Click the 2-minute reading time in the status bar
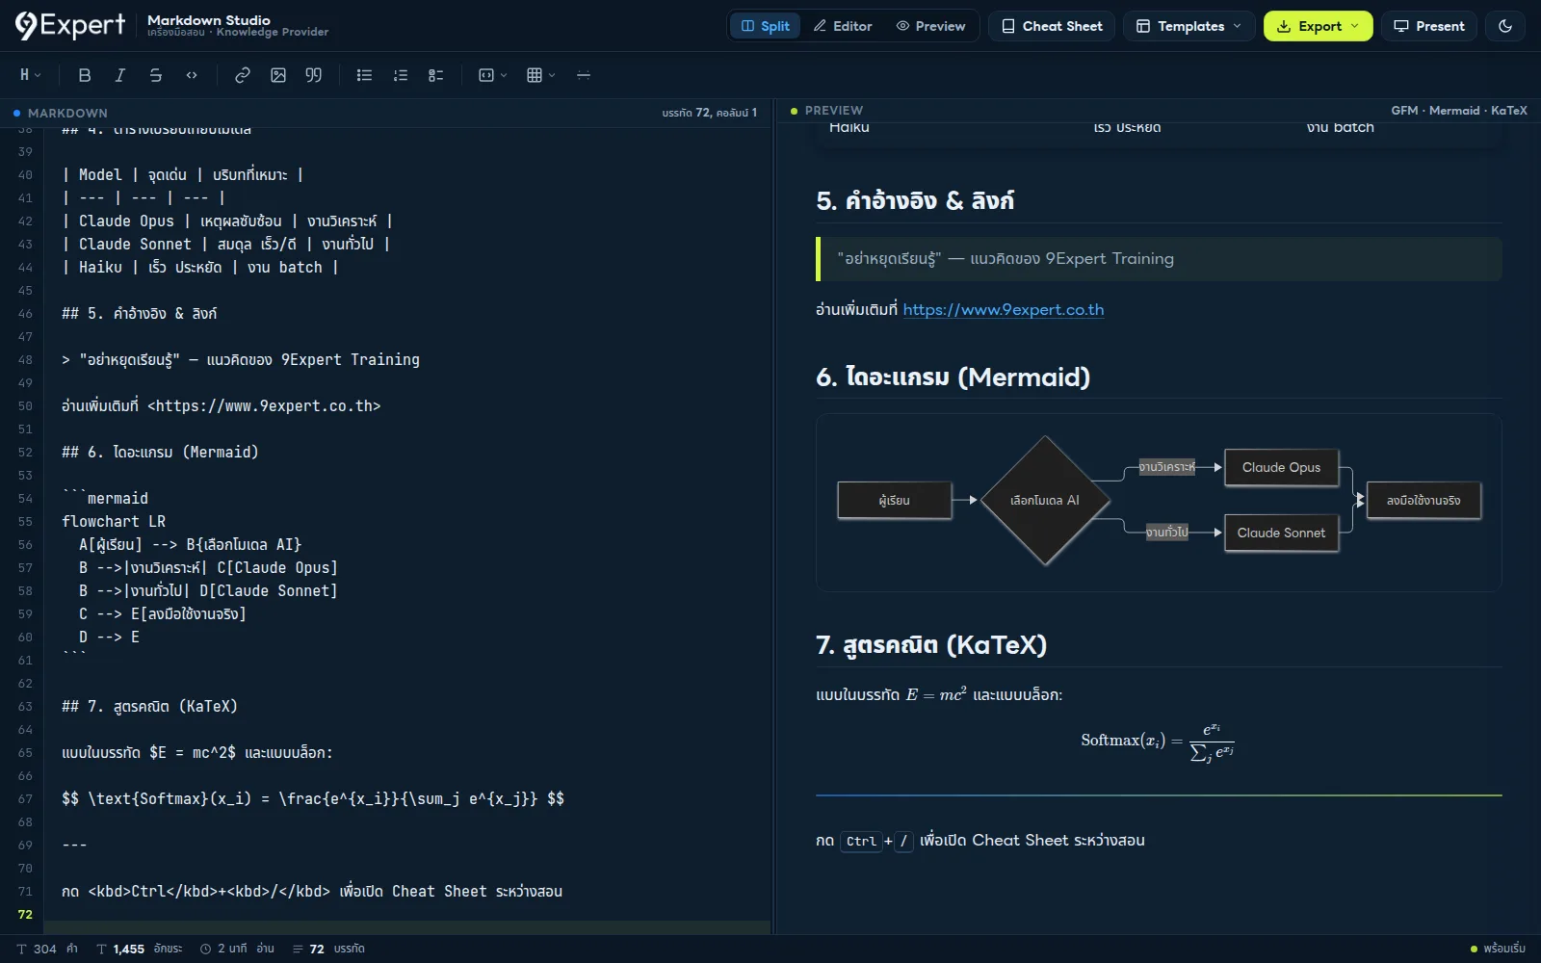Viewport: 1541px width, 963px height. (237, 949)
